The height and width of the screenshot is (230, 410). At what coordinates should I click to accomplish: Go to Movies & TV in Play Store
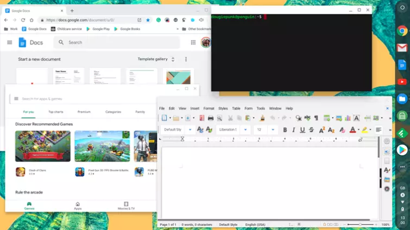126,206
